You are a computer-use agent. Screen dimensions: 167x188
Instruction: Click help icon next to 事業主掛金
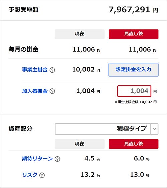[x=52, y=70]
